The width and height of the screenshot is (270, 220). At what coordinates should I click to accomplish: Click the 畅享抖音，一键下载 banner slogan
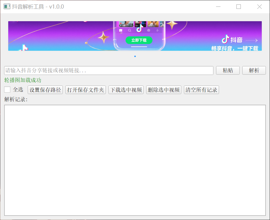(x=235, y=48)
